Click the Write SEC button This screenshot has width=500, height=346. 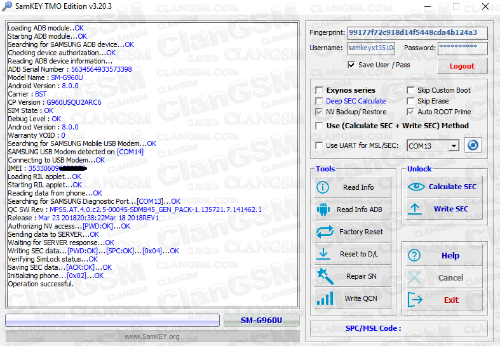444,209
